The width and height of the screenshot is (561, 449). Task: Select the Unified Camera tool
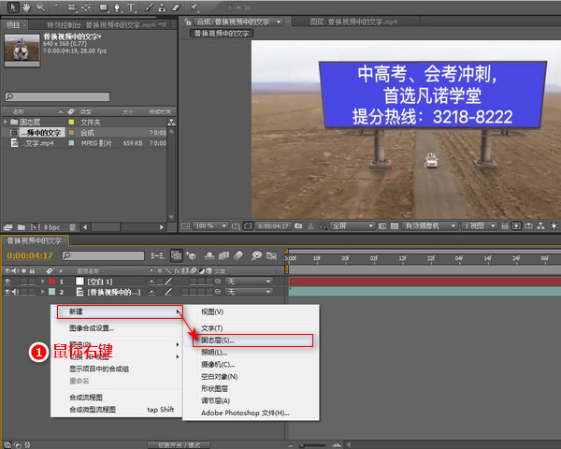72,7
